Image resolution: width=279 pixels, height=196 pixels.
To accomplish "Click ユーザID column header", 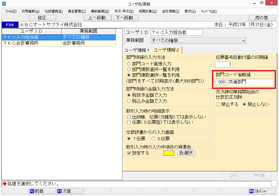I will coord(32,31).
